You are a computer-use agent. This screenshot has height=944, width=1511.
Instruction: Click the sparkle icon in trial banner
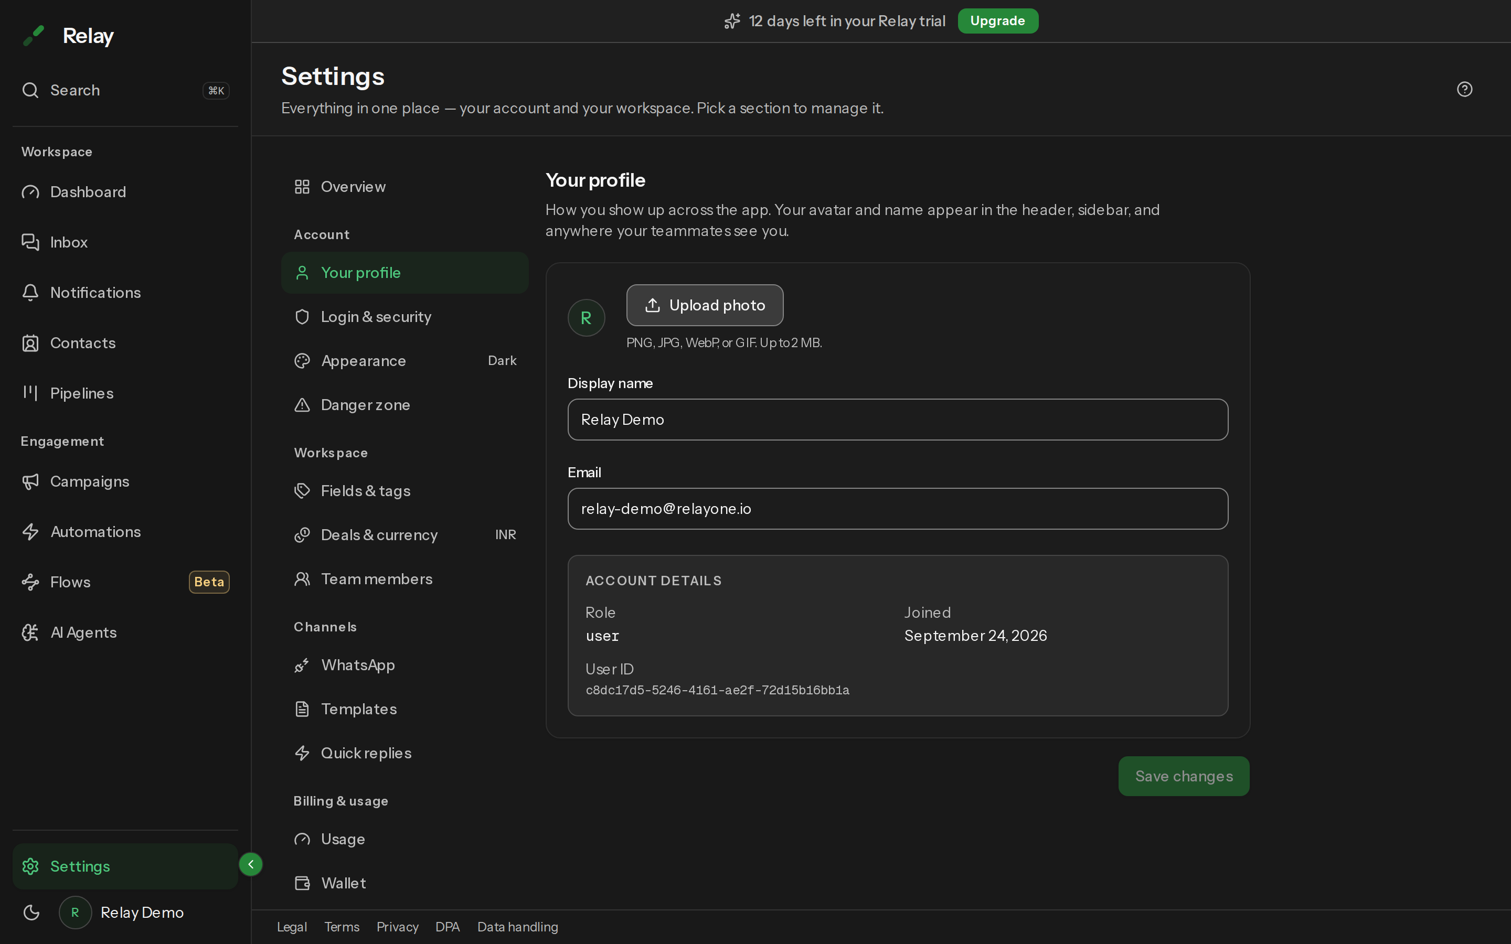732,21
